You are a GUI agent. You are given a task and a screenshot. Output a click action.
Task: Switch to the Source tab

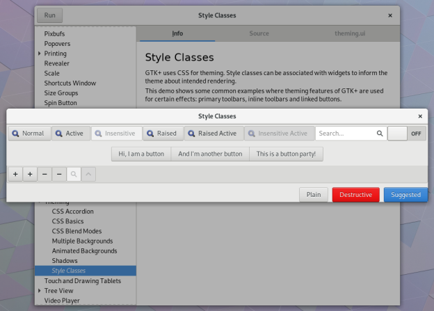point(259,33)
